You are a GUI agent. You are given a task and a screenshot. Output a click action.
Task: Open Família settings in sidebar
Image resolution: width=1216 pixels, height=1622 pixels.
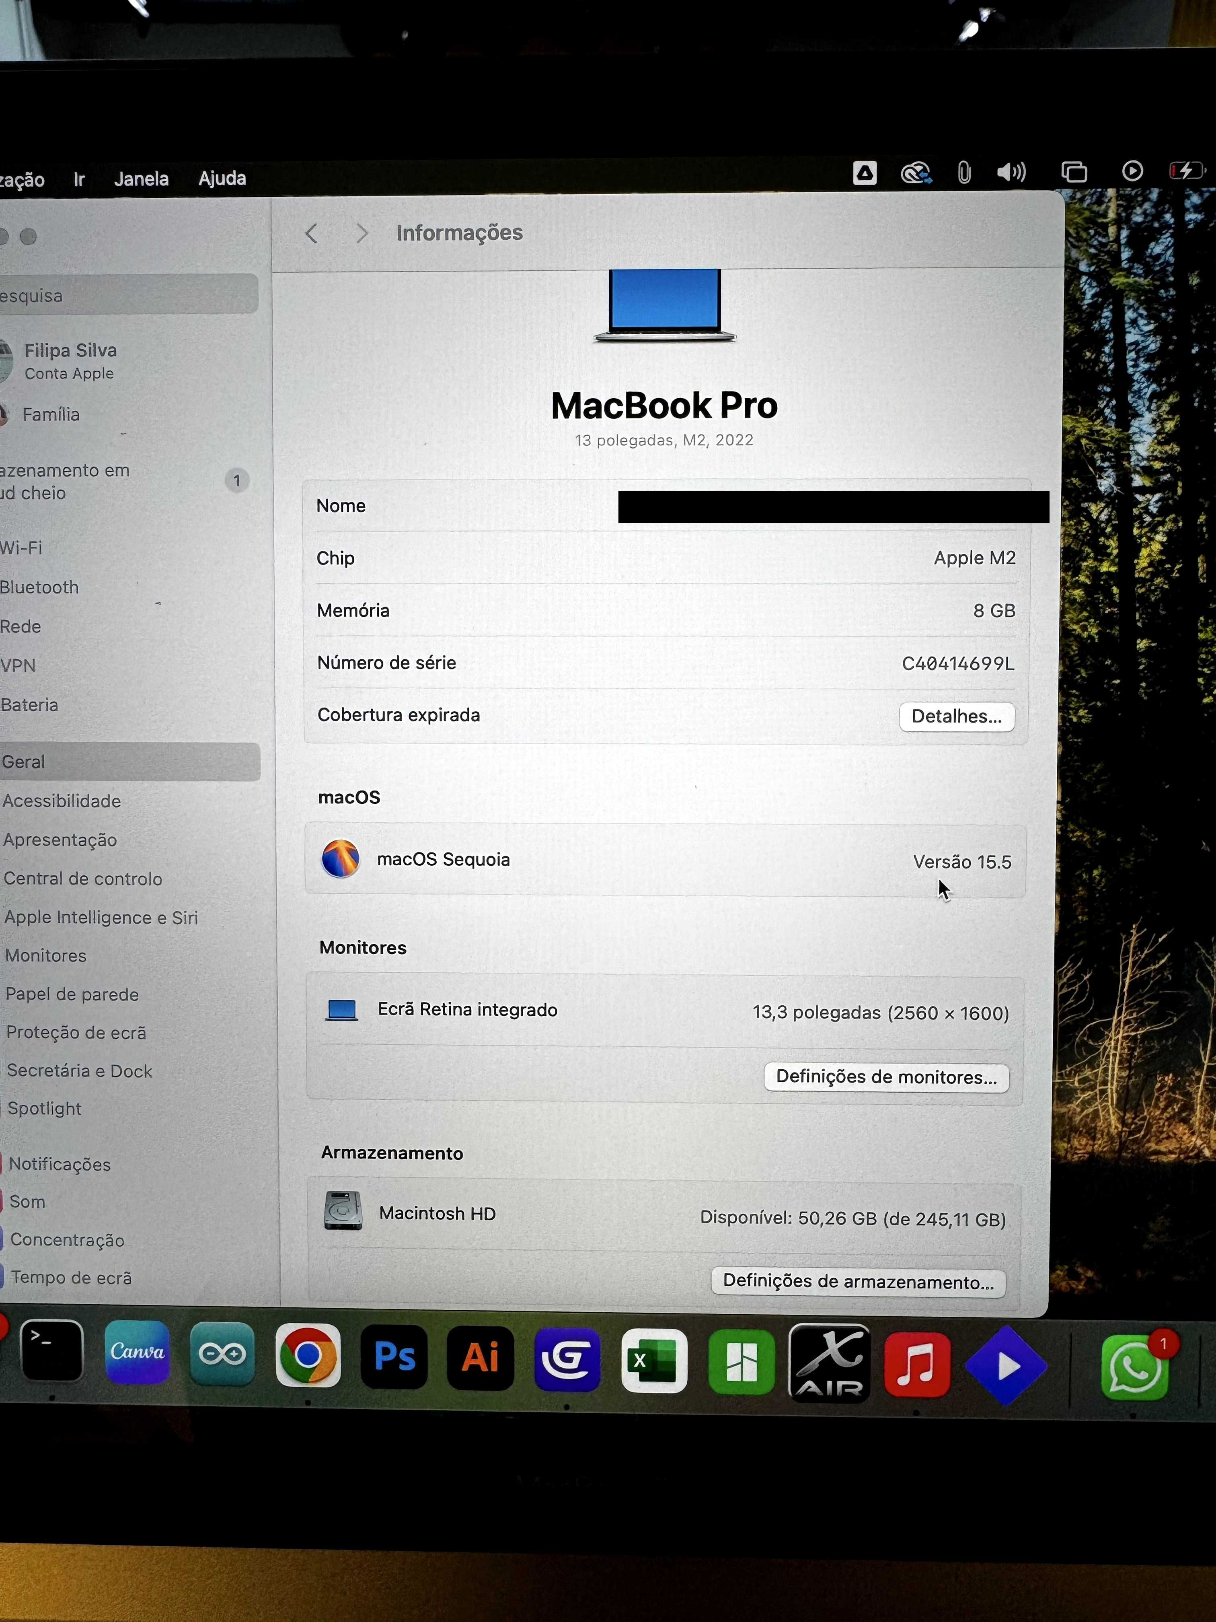(51, 414)
